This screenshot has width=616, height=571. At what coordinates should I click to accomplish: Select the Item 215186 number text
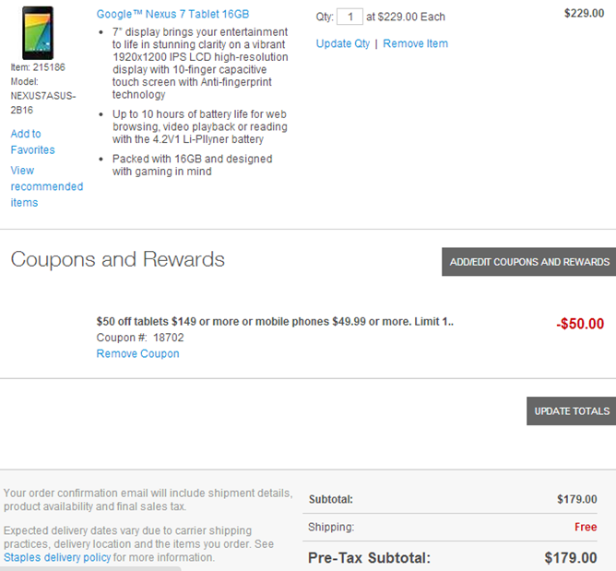(x=49, y=67)
